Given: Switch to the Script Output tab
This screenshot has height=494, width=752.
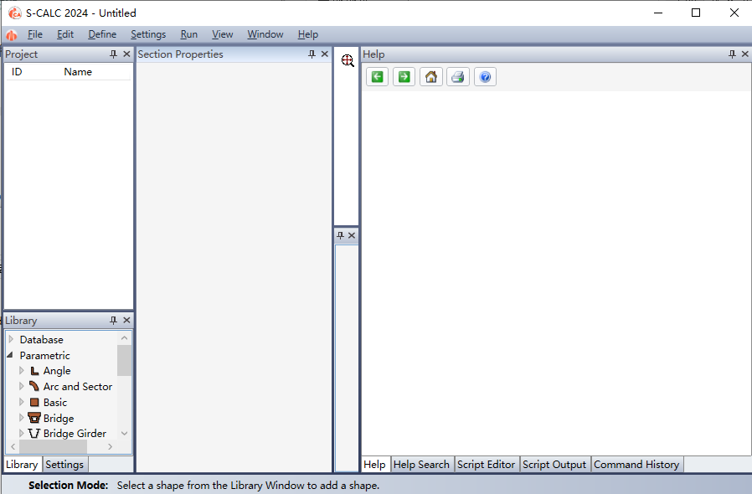Looking at the screenshot, I should coord(554,464).
